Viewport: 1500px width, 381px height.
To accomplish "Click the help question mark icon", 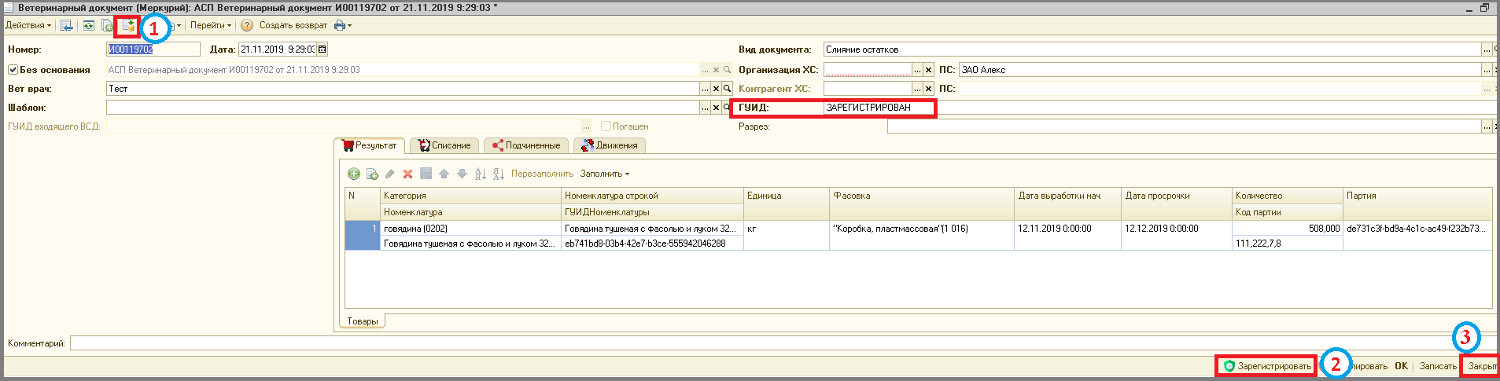I will click(x=247, y=26).
